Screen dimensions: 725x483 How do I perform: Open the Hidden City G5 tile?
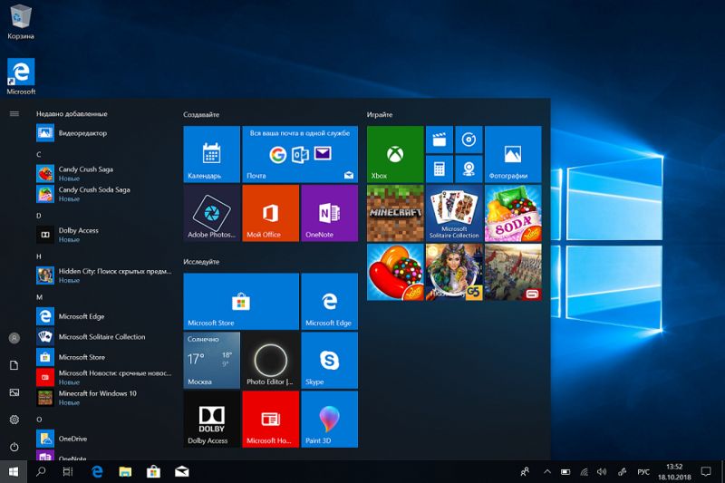point(454,272)
